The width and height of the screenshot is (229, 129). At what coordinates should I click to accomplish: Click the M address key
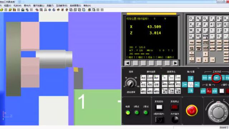pyautogui.click(x=192, y=30)
